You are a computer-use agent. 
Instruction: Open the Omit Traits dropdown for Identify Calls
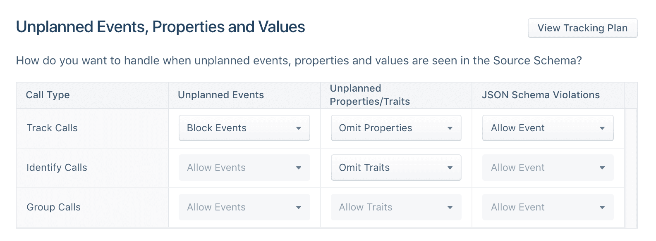tap(395, 168)
